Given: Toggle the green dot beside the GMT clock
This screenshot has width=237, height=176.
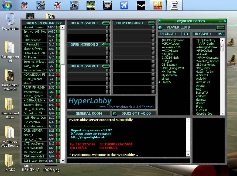Looking at the screenshot, I should click(x=115, y=113).
